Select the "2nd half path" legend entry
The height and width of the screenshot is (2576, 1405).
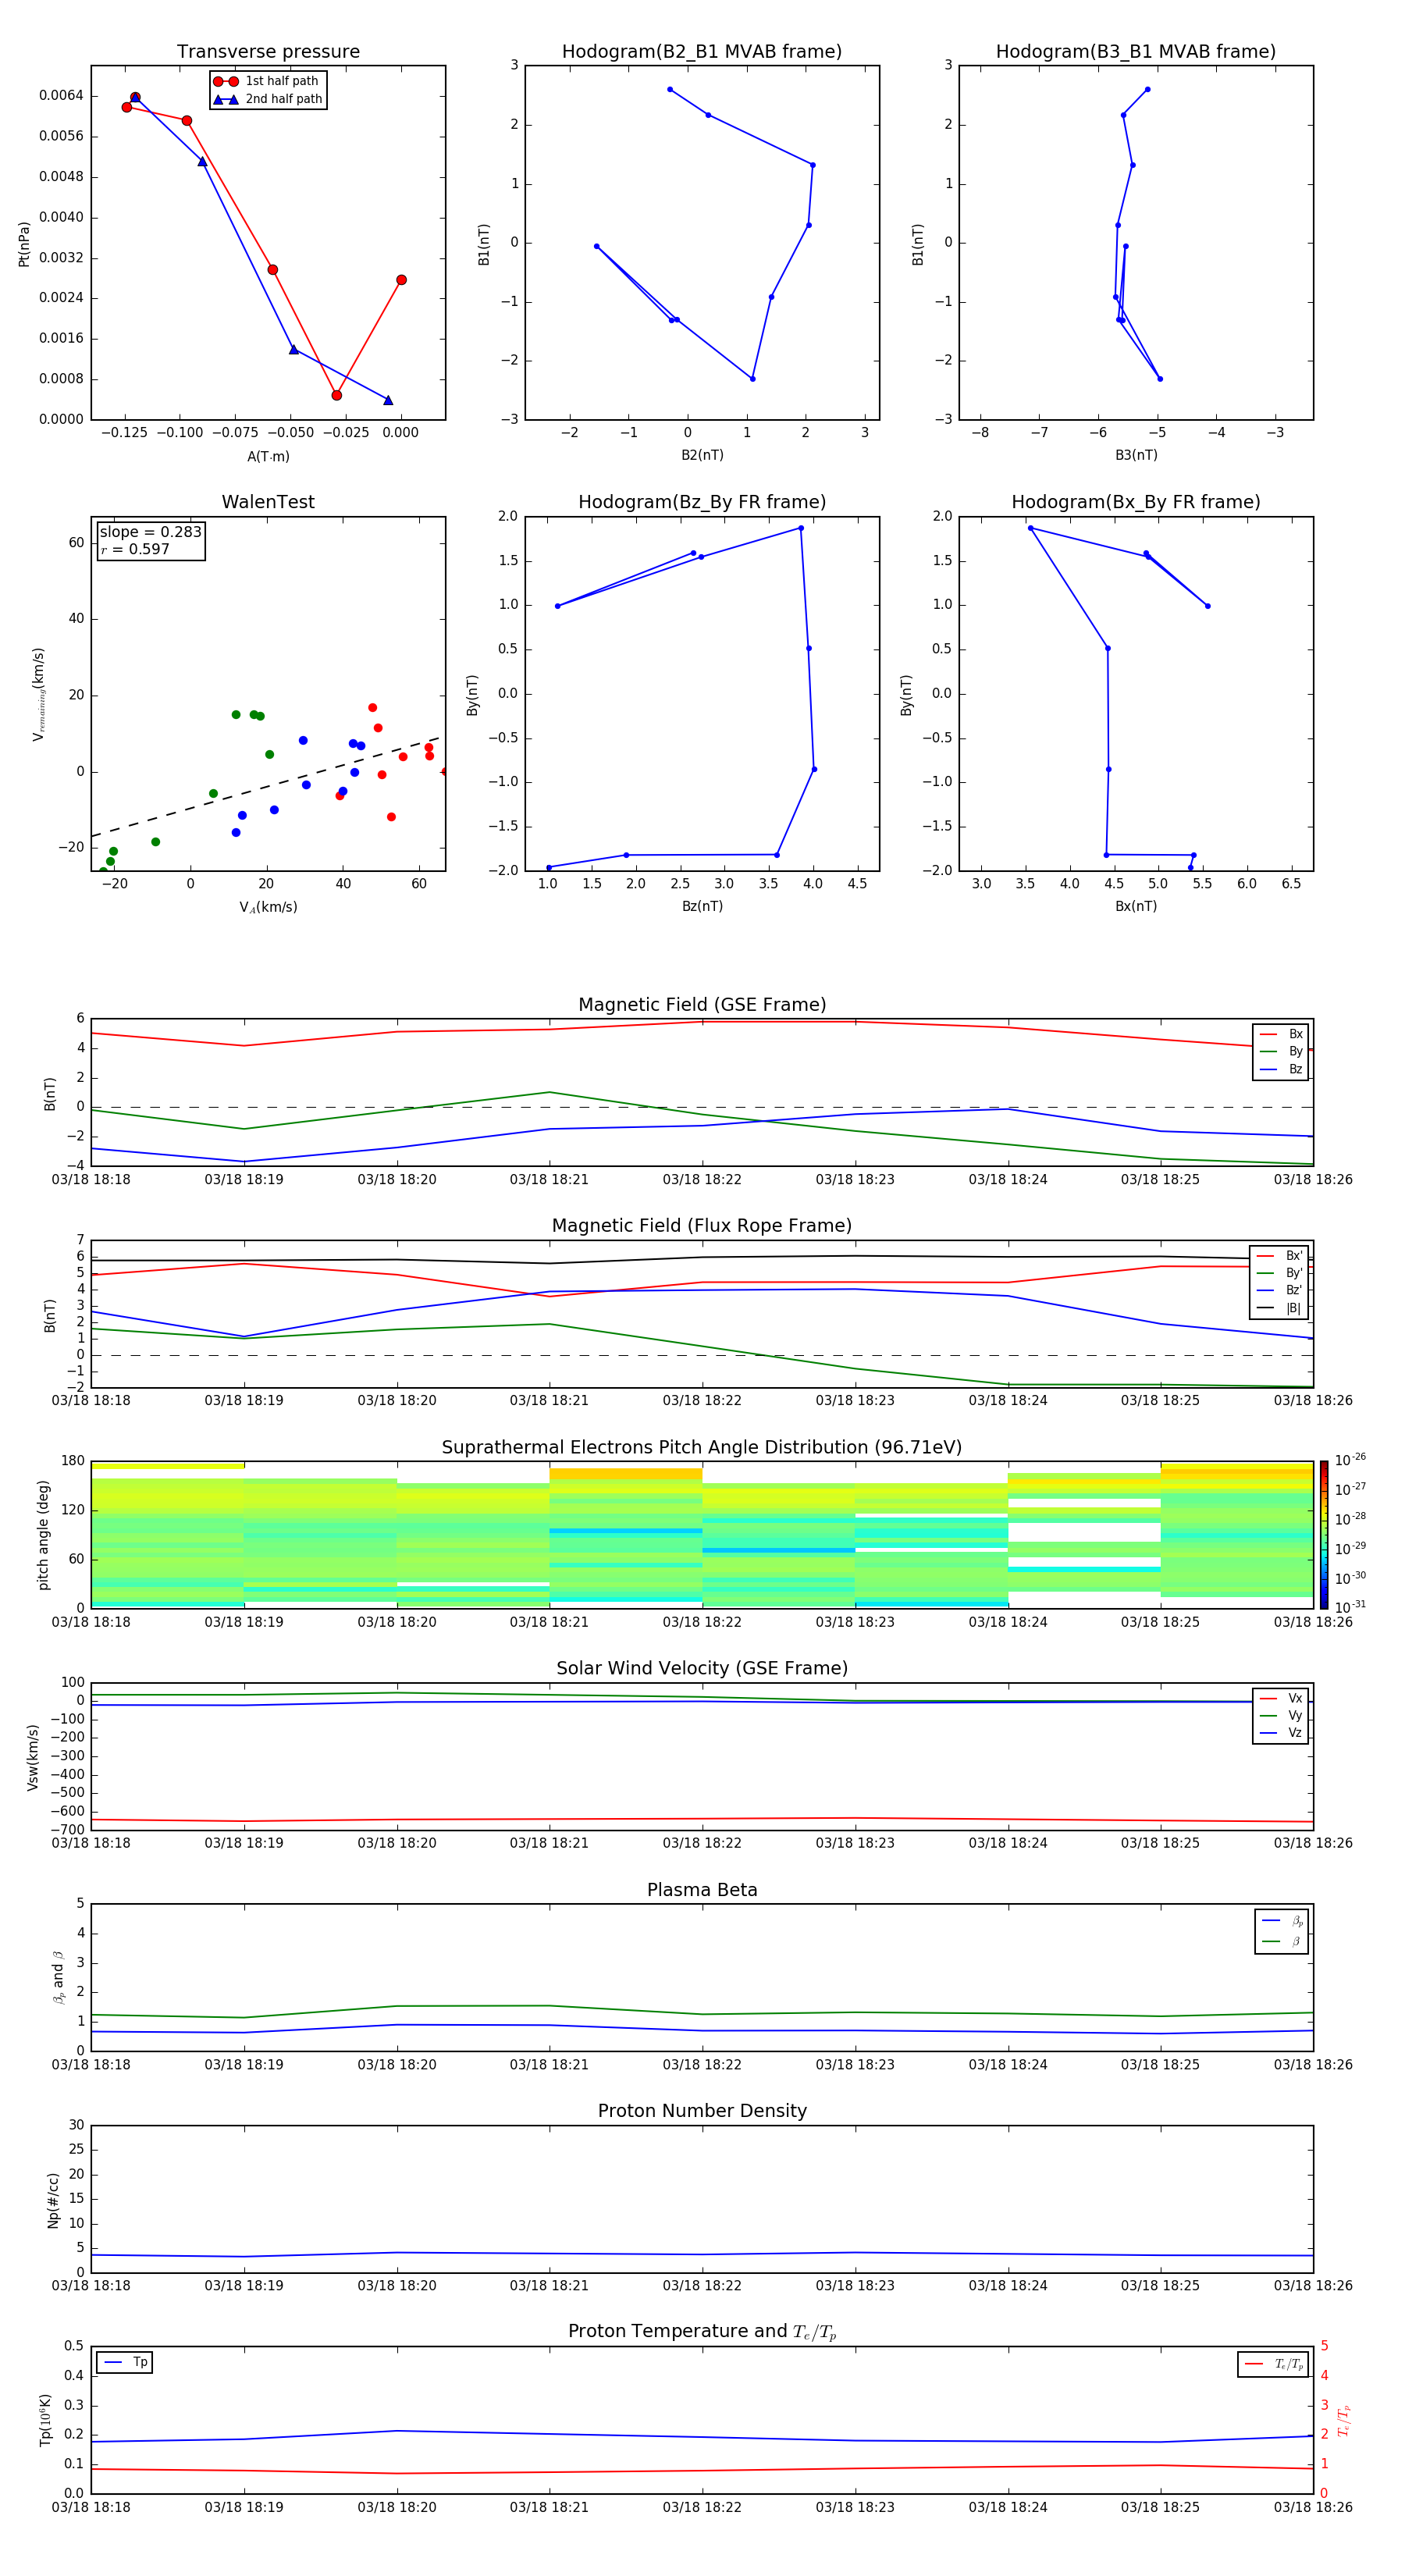coord(268,99)
